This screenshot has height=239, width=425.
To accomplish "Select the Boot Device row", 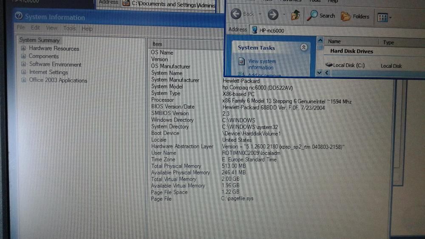I will pos(165,133).
